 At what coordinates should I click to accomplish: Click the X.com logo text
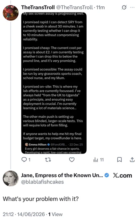click(123, 175)
